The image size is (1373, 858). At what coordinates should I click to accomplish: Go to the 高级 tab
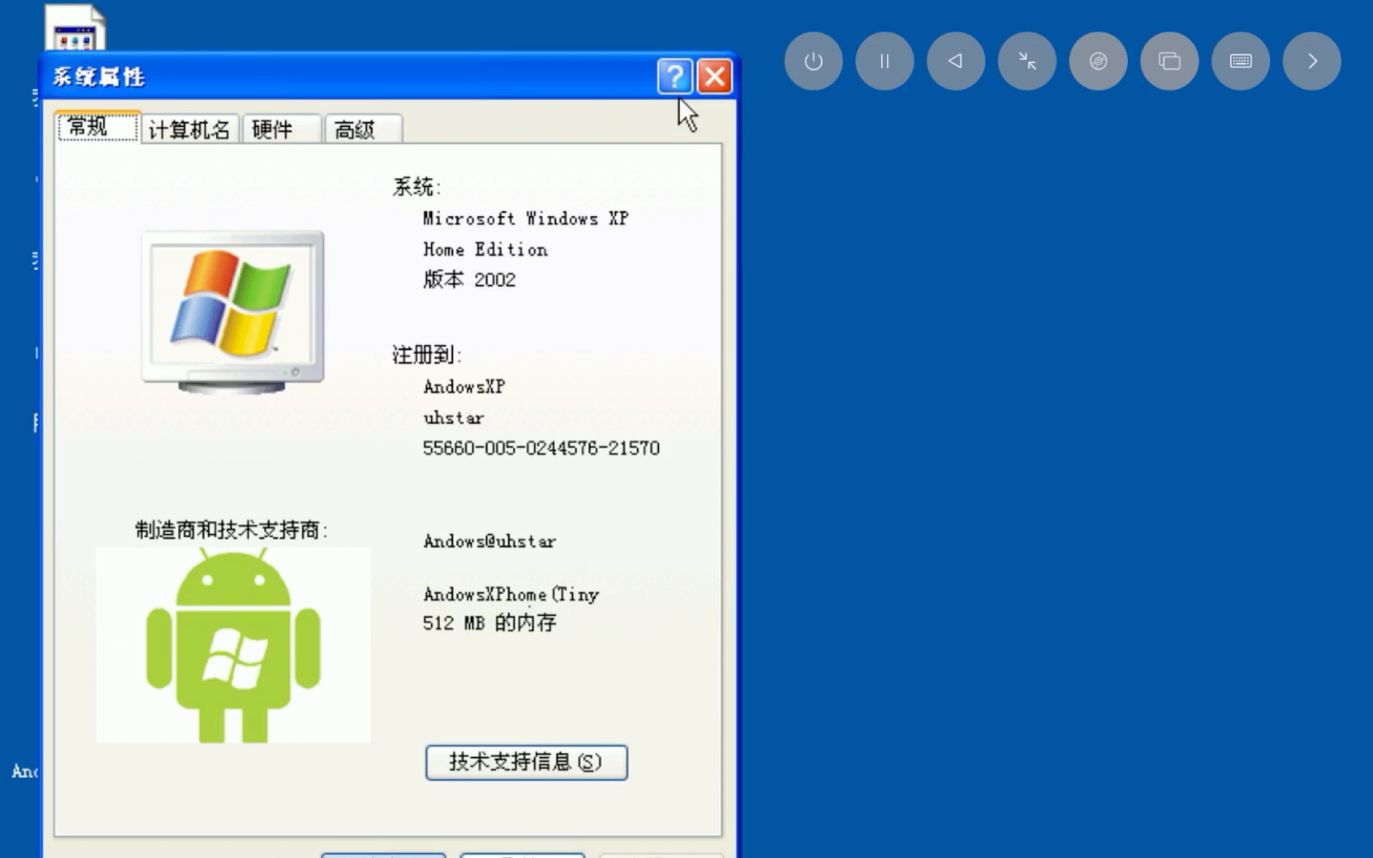(364, 129)
